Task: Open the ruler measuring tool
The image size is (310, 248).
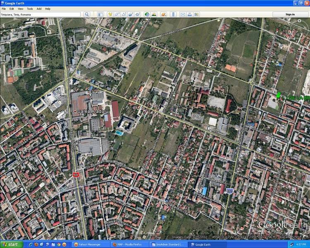Action: tap(174, 14)
